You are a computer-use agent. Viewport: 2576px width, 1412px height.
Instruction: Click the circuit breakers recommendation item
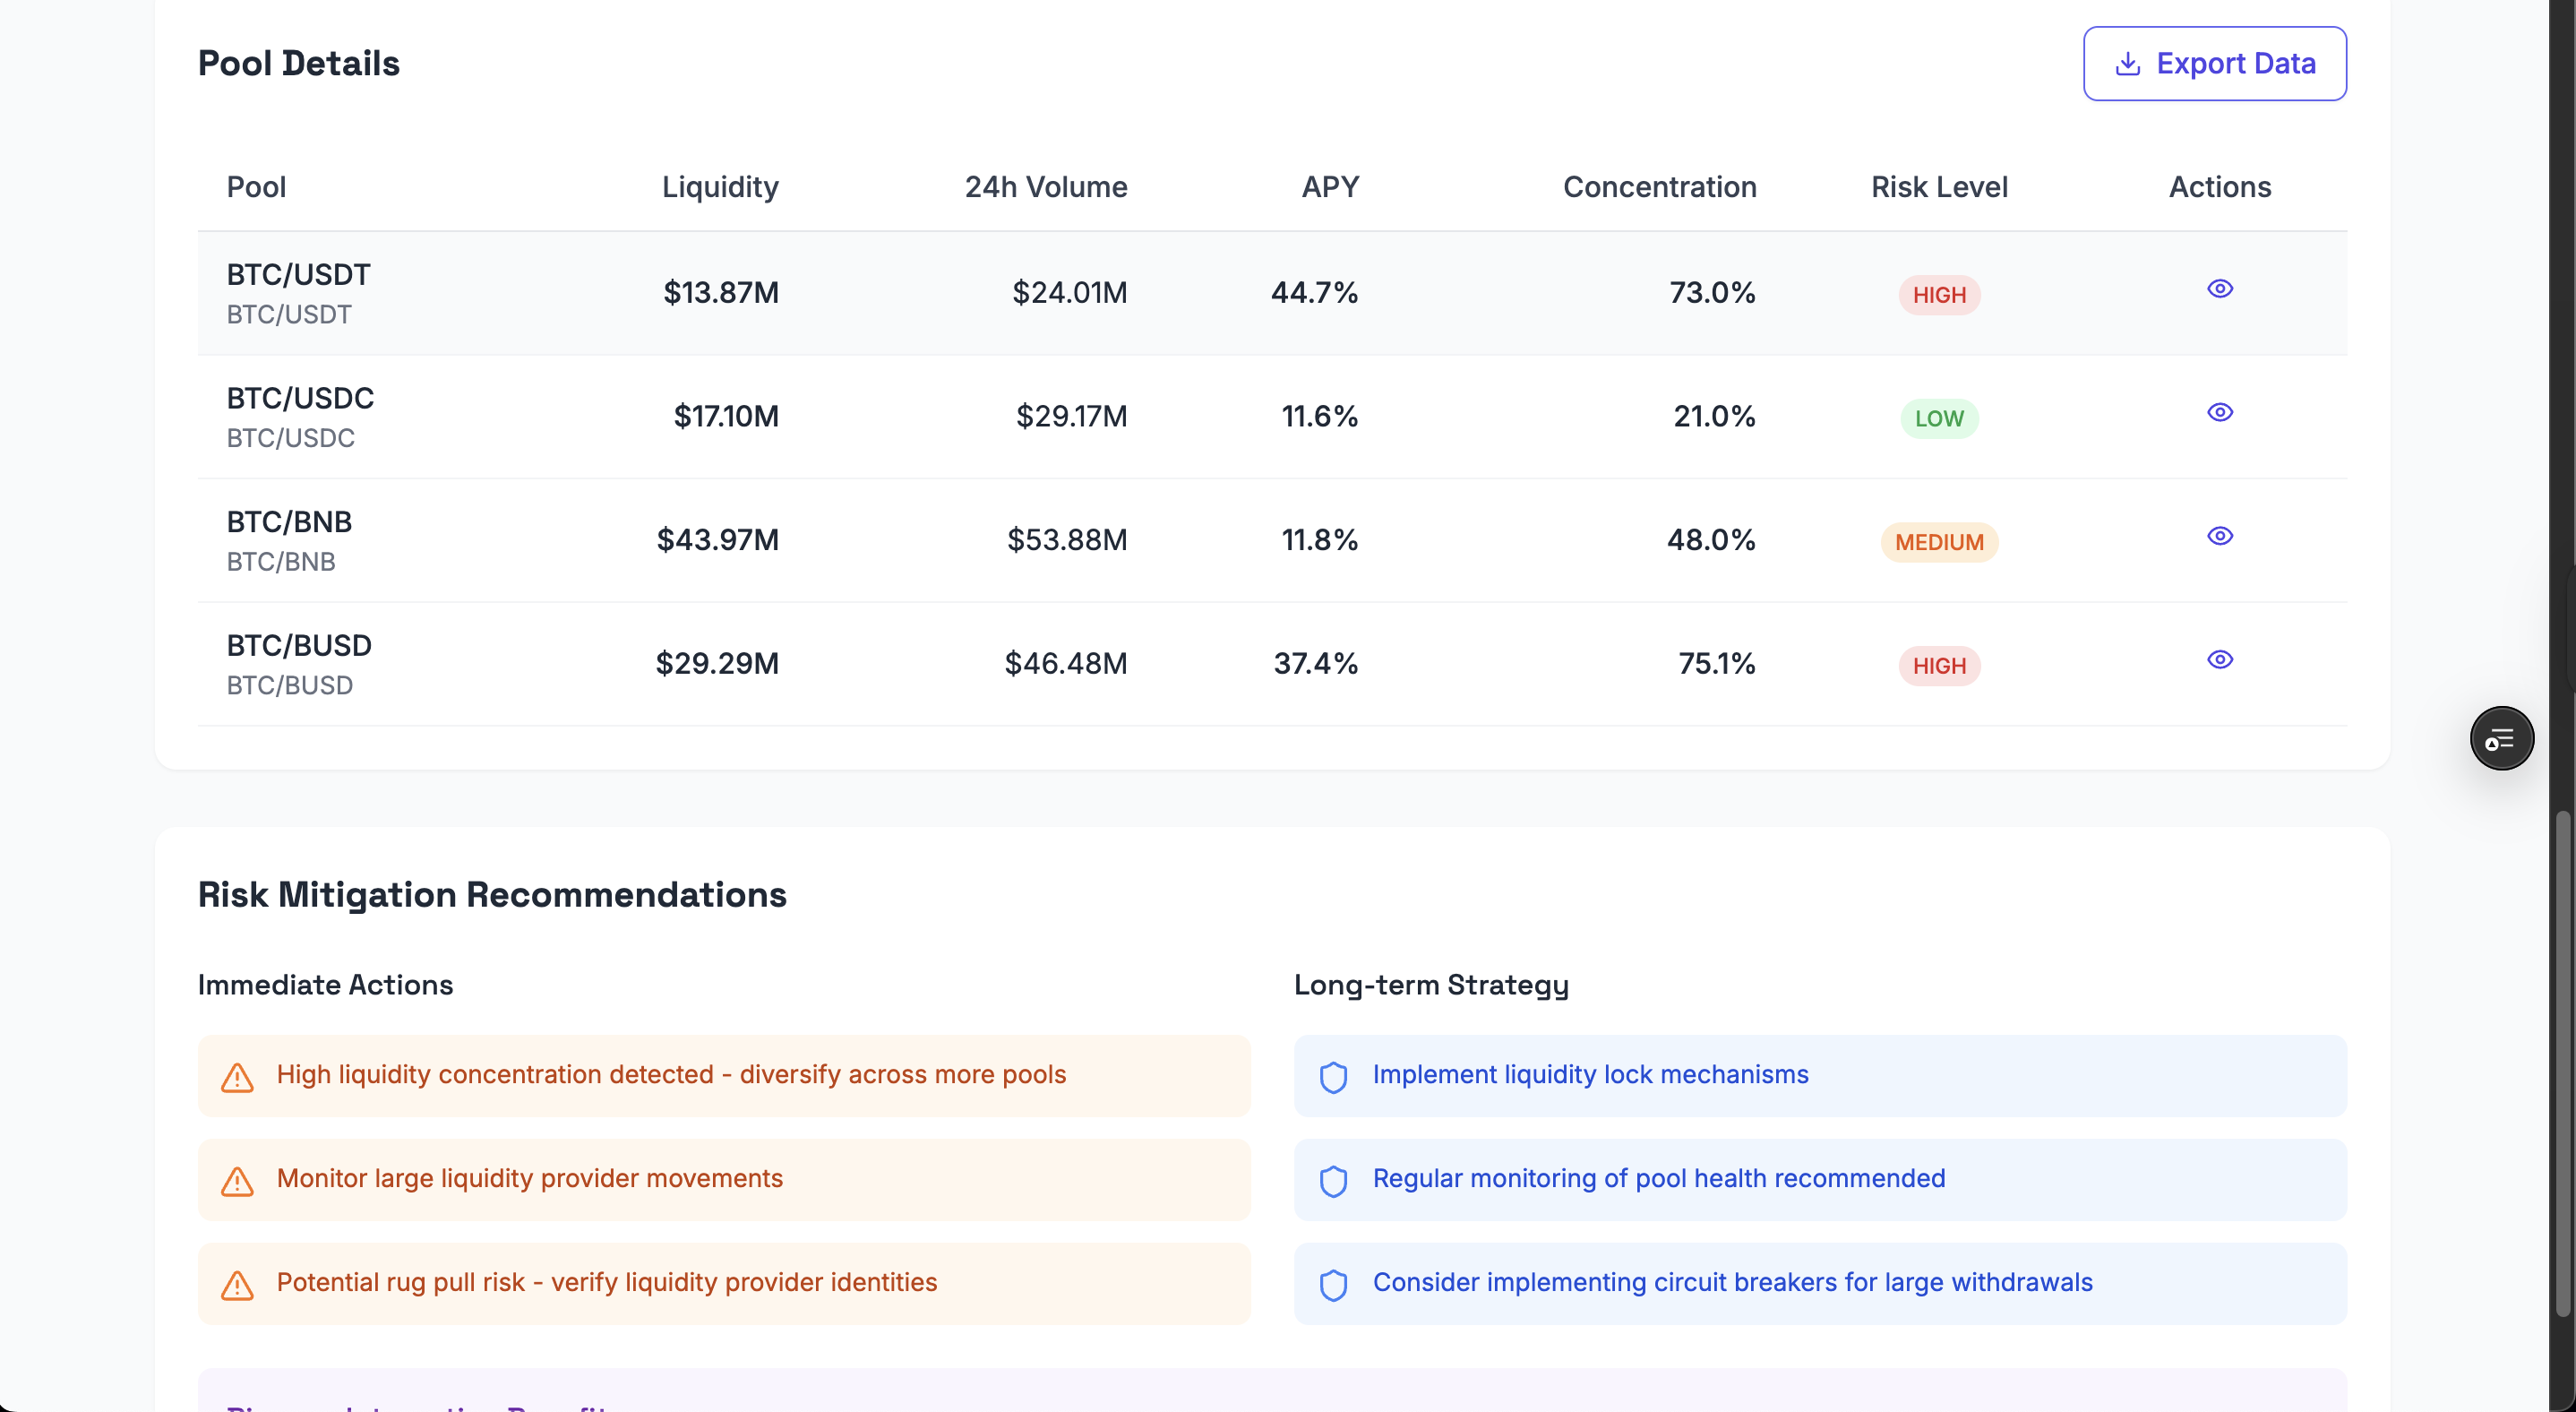point(1731,1283)
